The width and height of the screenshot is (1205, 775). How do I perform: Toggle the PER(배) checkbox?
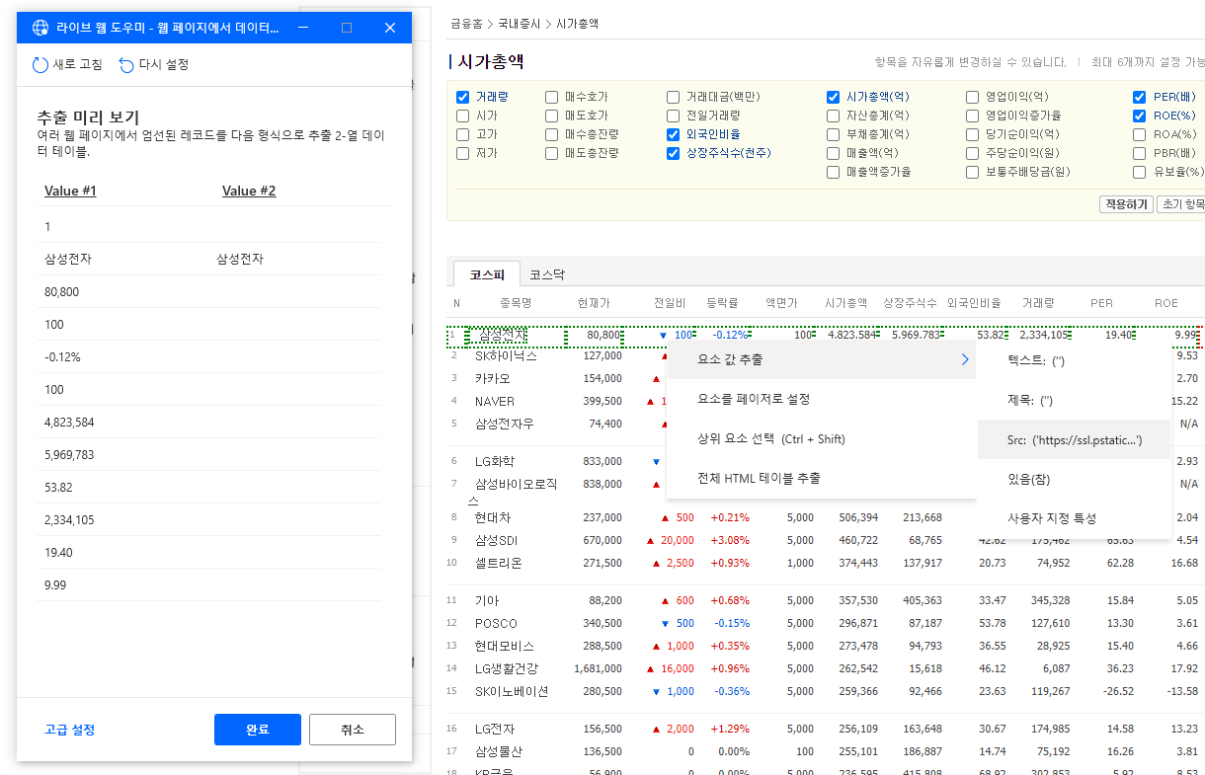coord(1140,98)
